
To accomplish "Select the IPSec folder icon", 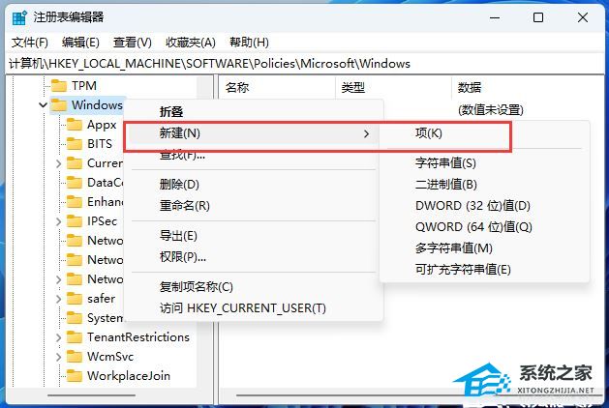I will (x=75, y=221).
